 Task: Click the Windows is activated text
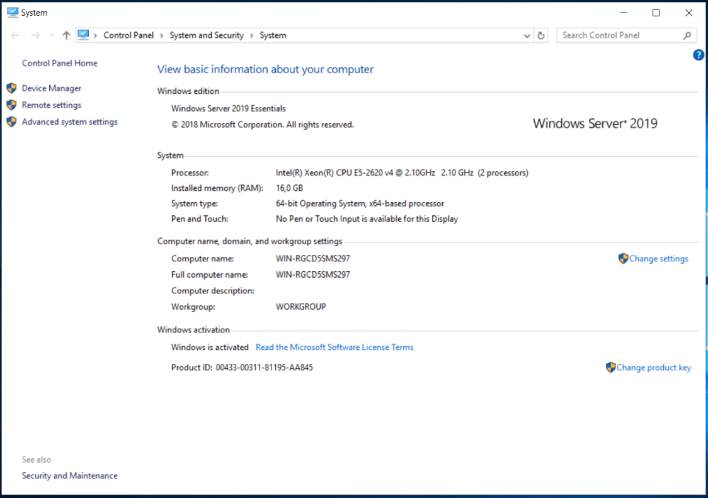(210, 347)
